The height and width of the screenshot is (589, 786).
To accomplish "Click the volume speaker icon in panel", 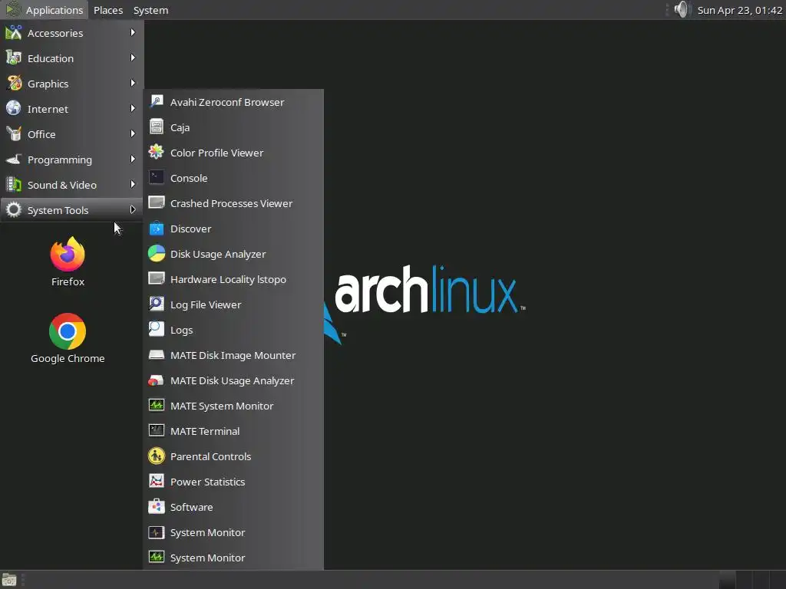I will pyautogui.click(x=682, y=9).
